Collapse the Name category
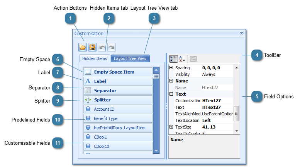 pos(171,81)
